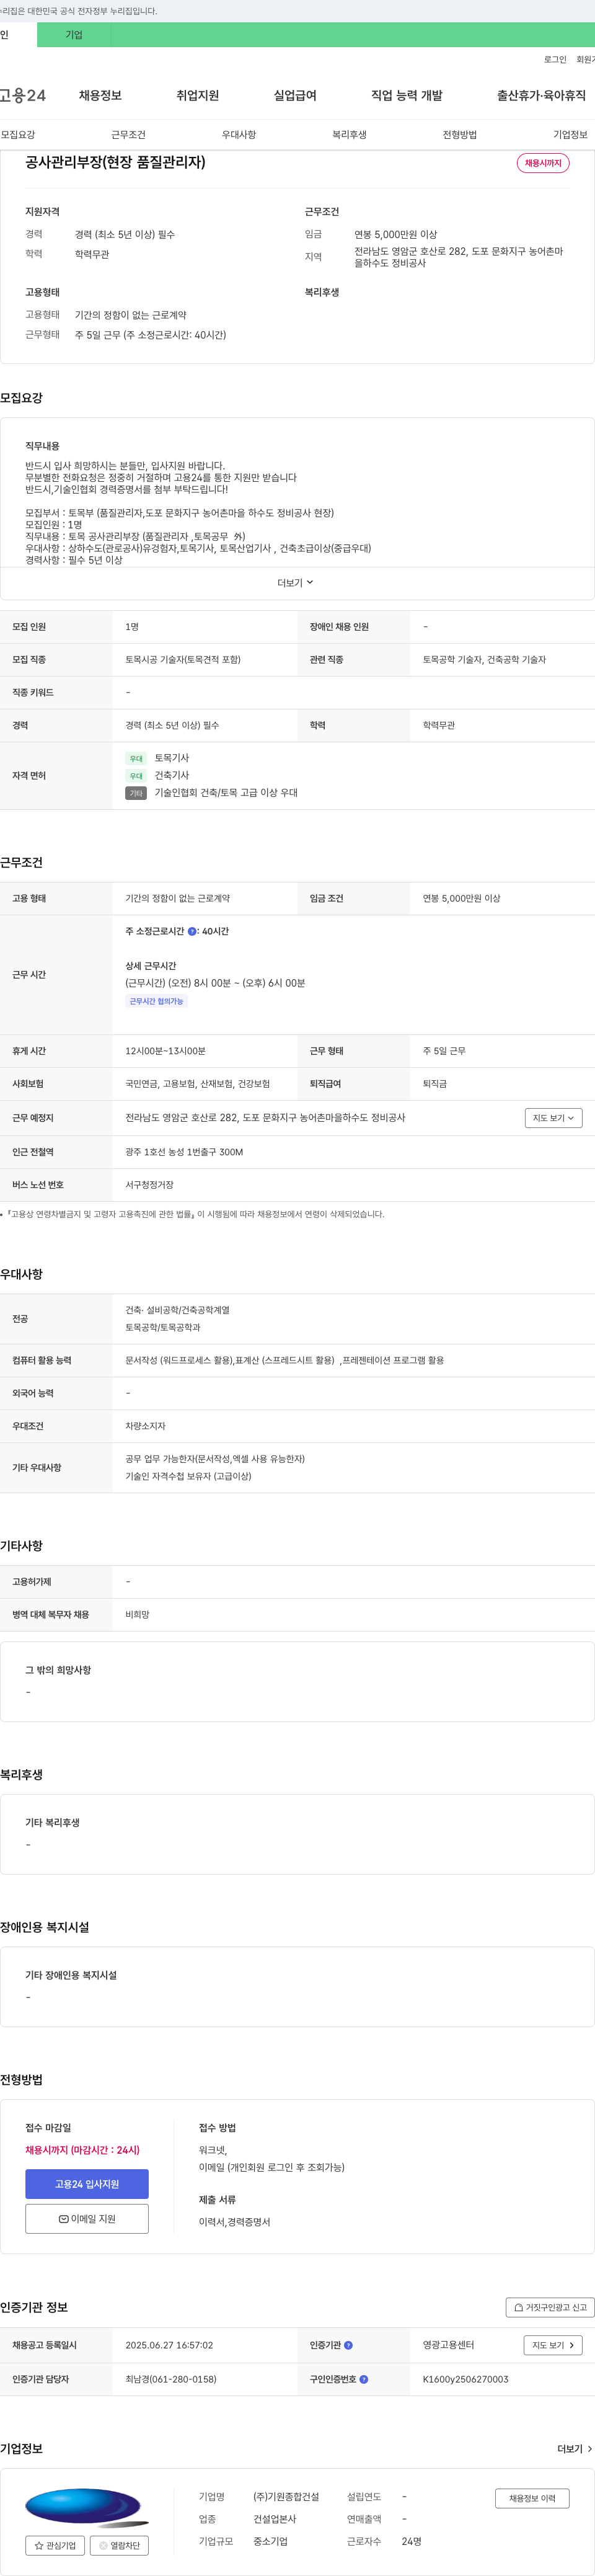Open the 출산휴가·육아휴직 menu

[541, 96]
